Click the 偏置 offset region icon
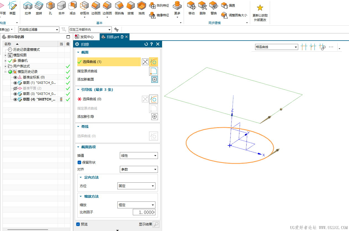 pyautogui.click(x=224, y=5)
